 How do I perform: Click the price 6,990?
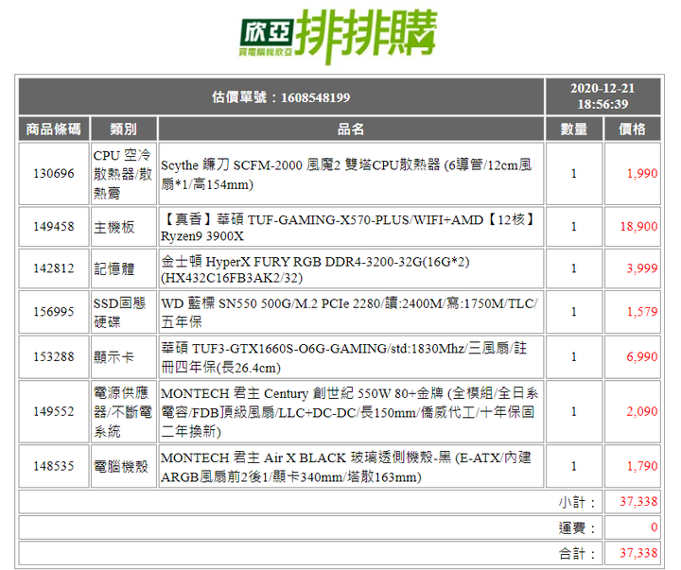642,357
